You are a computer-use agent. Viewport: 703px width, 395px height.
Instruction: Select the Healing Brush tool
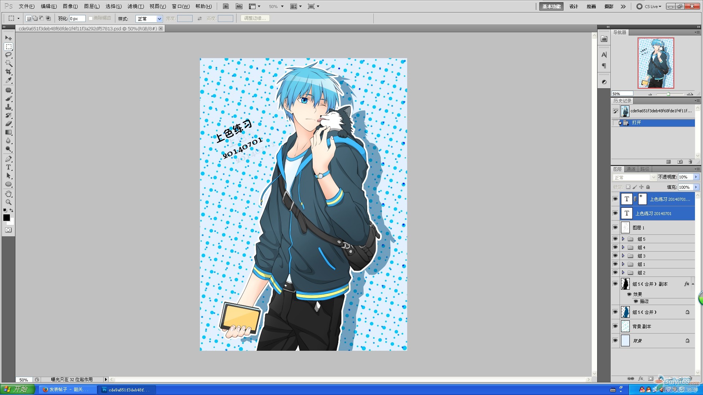(8, 90)
